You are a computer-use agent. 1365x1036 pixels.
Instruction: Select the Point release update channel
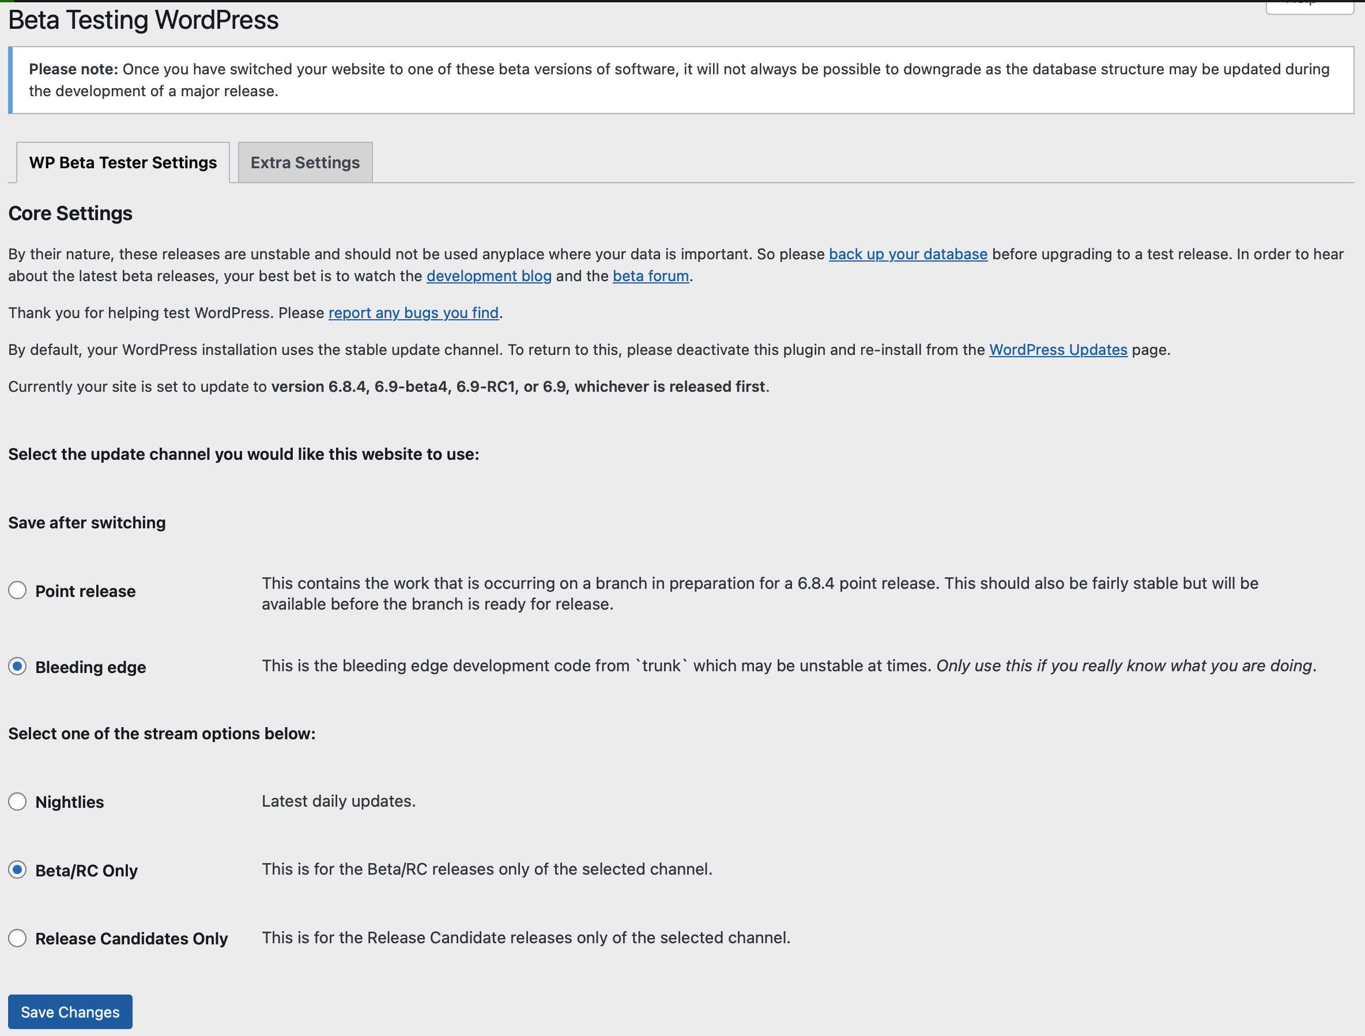pyautogui.click(x=17, y=590)
